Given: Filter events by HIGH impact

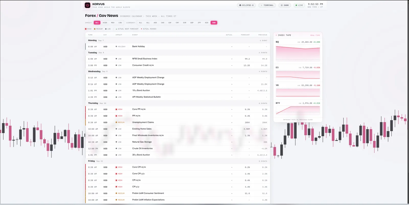Looking at the screenshot, I should click(105, 23).
